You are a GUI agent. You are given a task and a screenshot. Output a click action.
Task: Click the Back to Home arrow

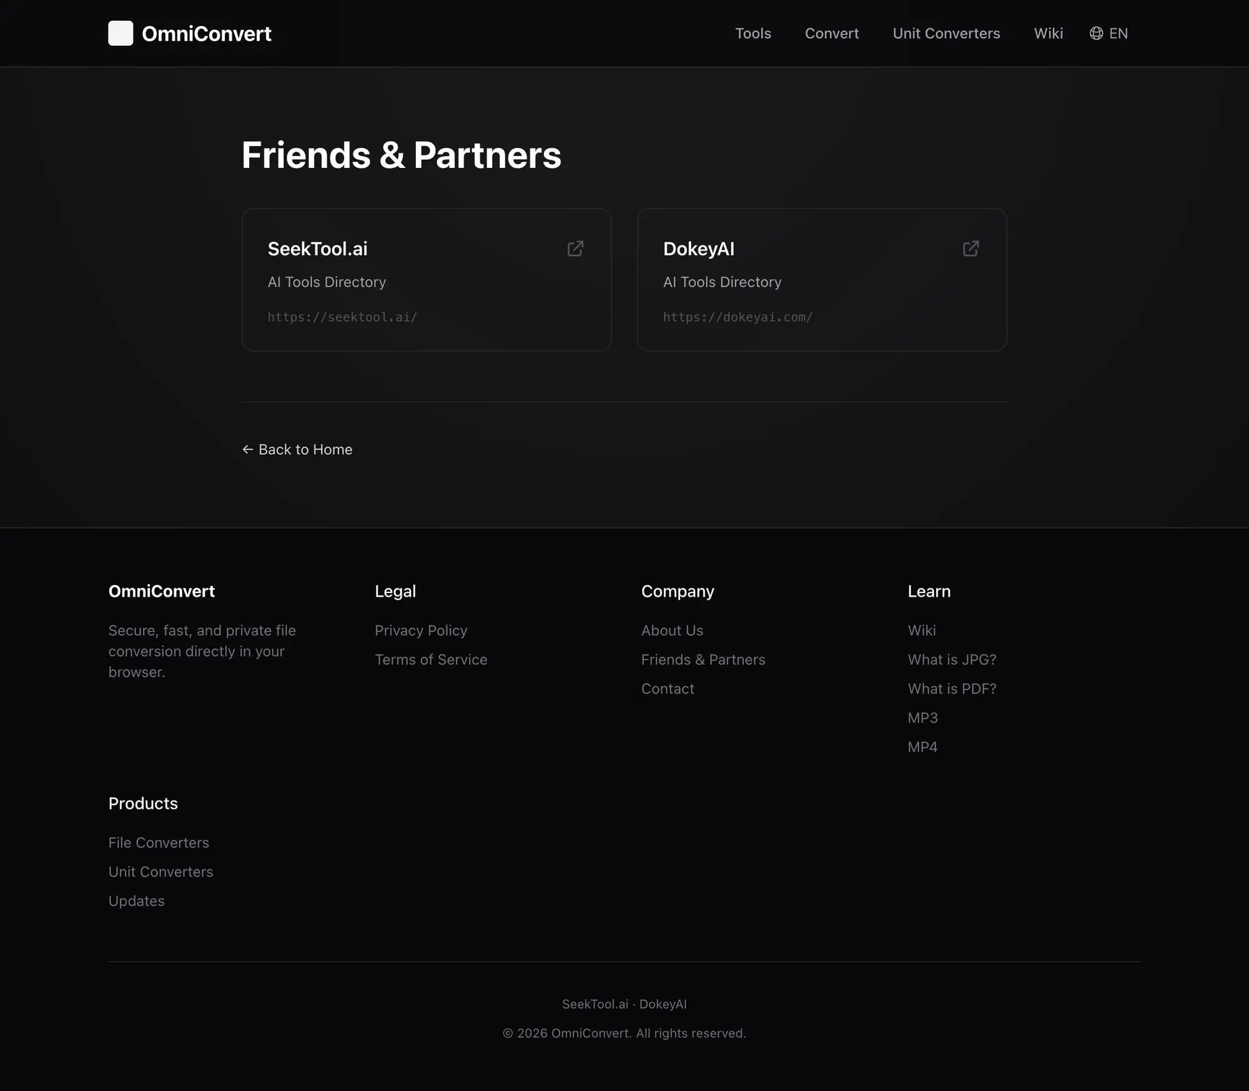248,449
